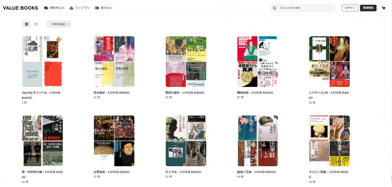The image size is (392, 187).
Task: Click the 50 冊 count text
Action: (x=169, y=177)
